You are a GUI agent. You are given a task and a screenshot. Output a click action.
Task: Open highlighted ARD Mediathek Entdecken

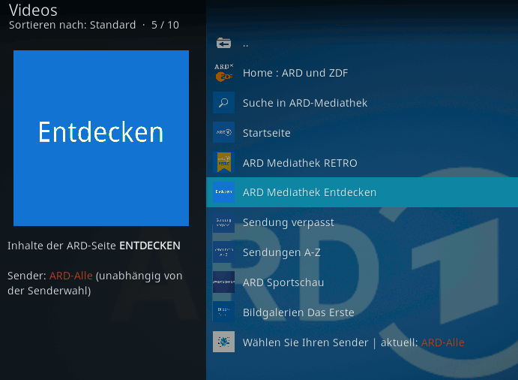point(362,192)
